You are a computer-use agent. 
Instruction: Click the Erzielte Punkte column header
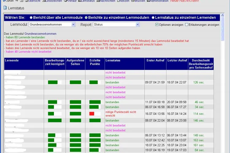[x=95, y=62]
